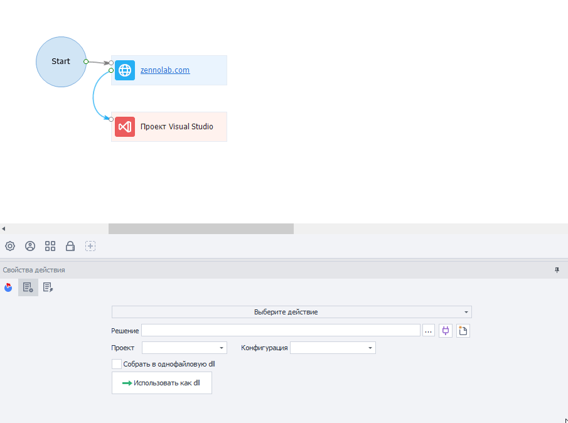Click the new file icon beside Решение

tap(463, 331)
